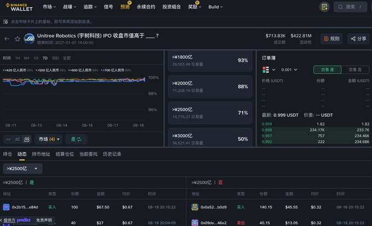Open 永续合约 in the nav
Image resolution: width=372 pixels, height=226 pixels.
[x=146, y=7]
